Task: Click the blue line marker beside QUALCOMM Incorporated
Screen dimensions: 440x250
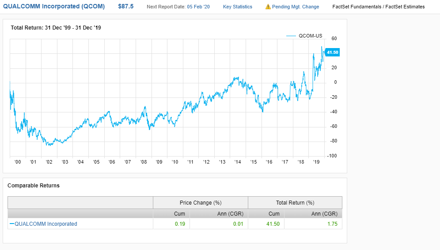Action: click(12, 224)
